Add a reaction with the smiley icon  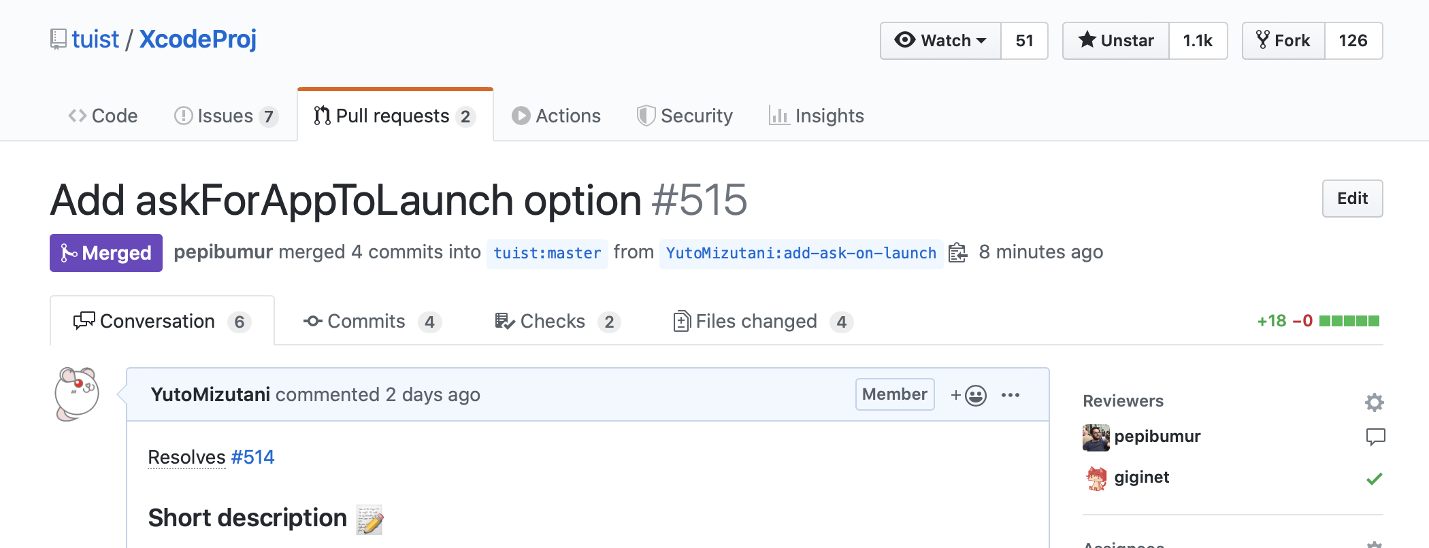969,395
